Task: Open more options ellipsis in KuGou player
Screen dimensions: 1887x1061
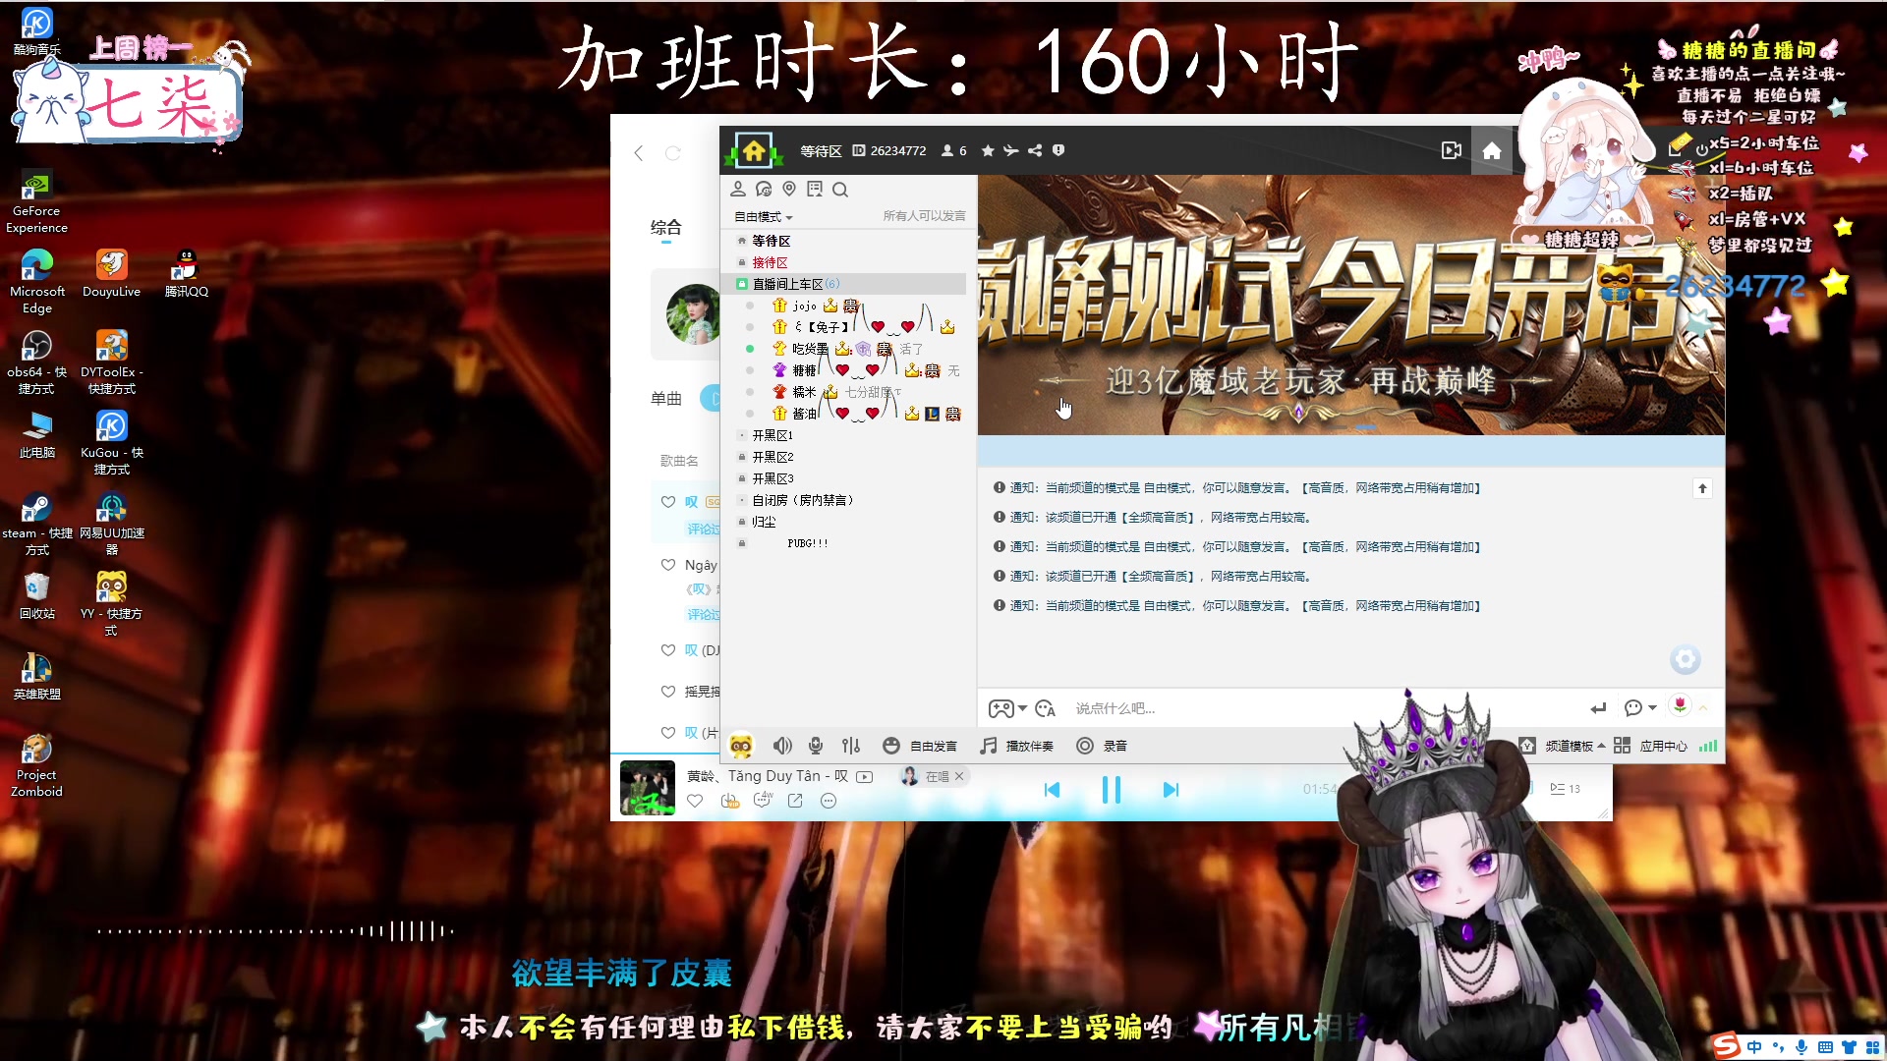Action: [x=829, y=801]
